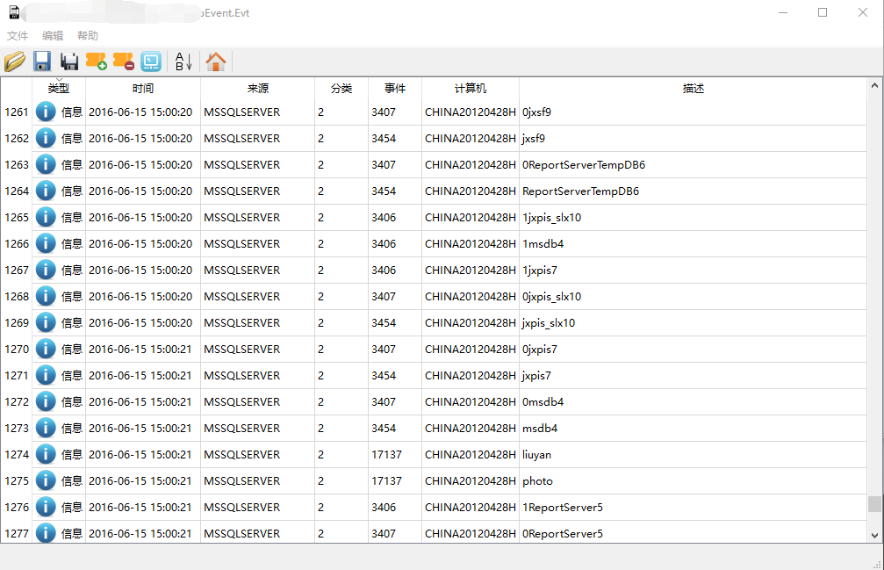Click the open folder toolbar icon

click(x=15, y=61)
